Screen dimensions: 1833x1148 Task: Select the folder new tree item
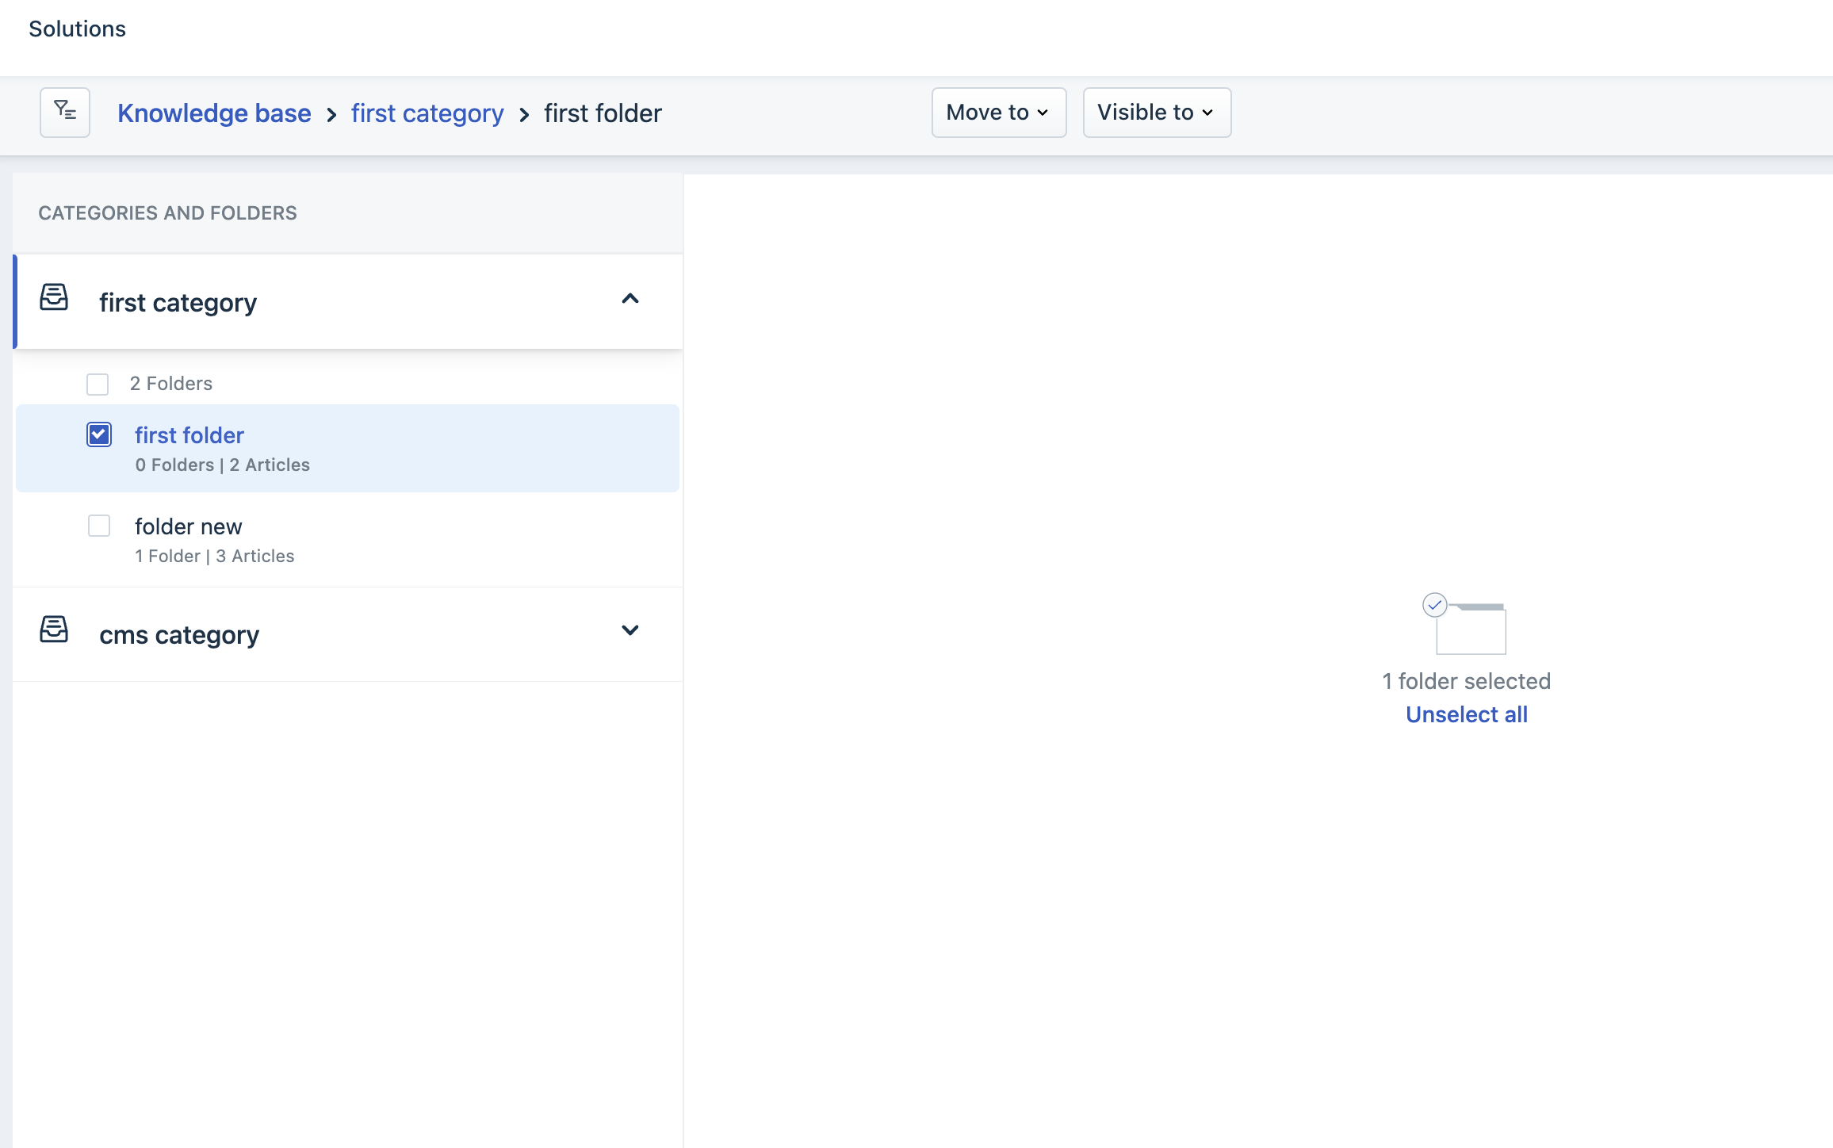pos(188,526)
